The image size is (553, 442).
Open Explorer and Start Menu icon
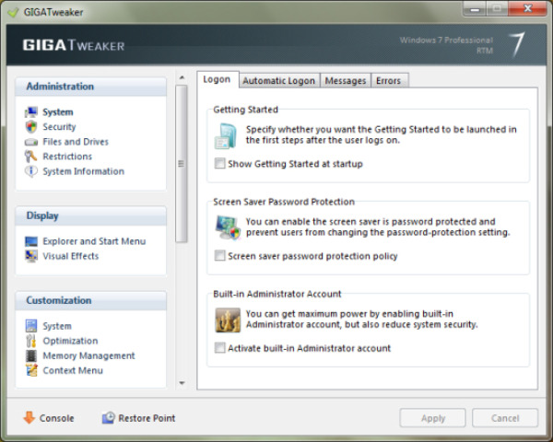(31, 241)
